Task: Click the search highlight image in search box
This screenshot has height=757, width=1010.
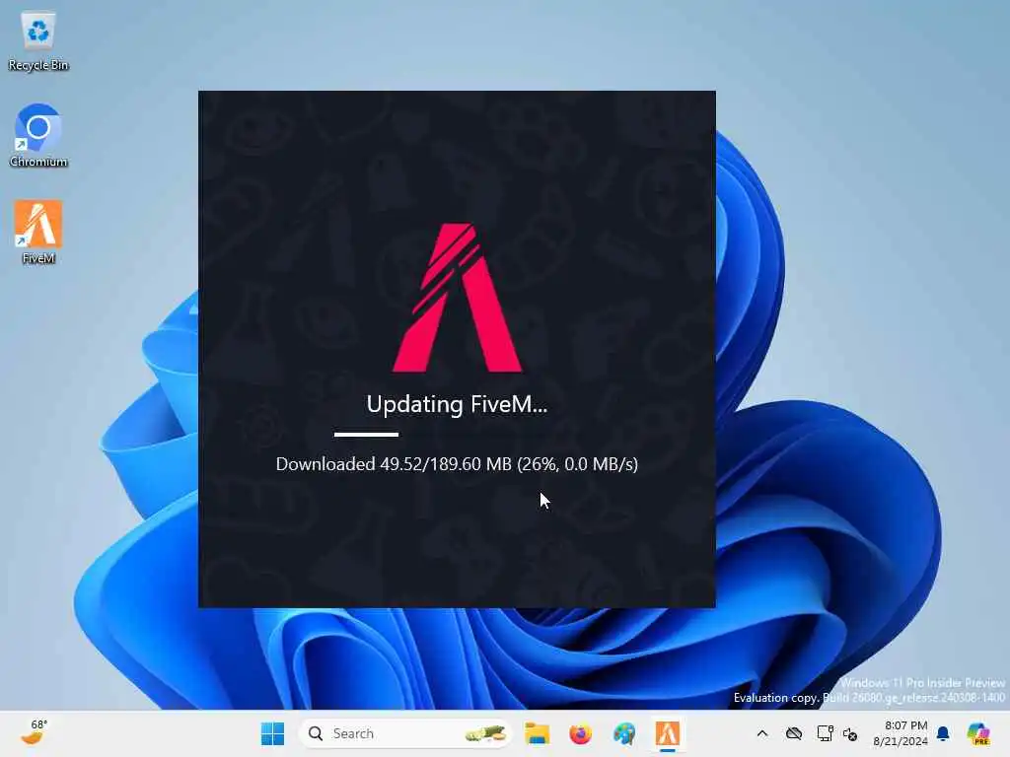Action: pos(485,733)
